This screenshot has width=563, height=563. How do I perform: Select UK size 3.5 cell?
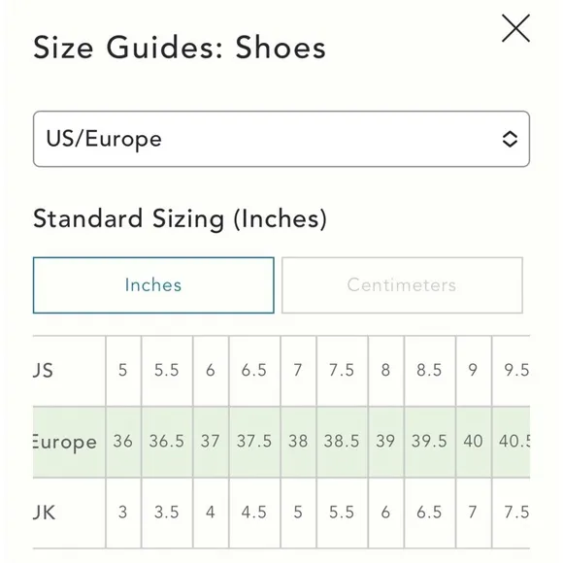click(167, 513)
